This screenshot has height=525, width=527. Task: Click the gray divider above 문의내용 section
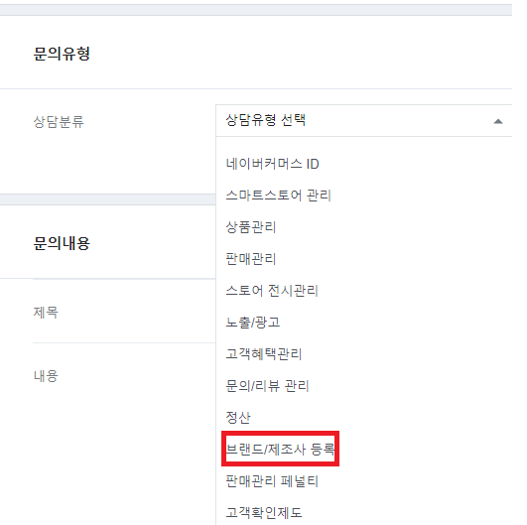[107, 199]
